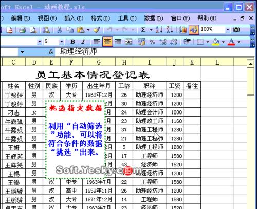Open the Paste options dropdown arrow
Image resolution: width=257 pixels, height=209 pixels.
pyautogui.click(x=88, y=30)
